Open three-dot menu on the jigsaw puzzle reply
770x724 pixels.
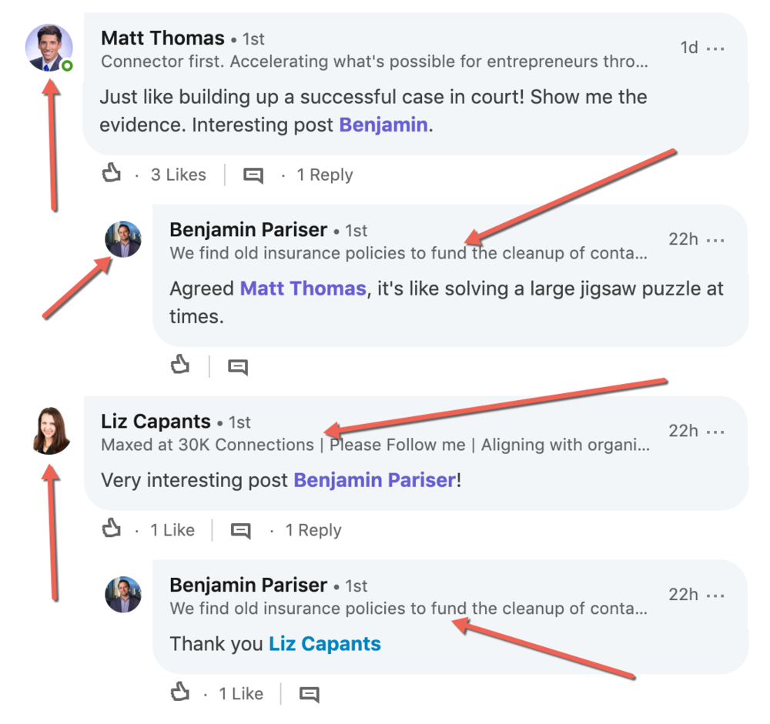[715, 240]
